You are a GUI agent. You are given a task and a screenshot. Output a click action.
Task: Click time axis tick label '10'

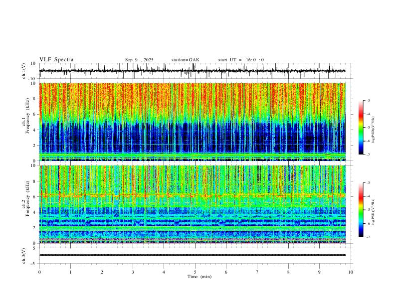pos(351,272)
